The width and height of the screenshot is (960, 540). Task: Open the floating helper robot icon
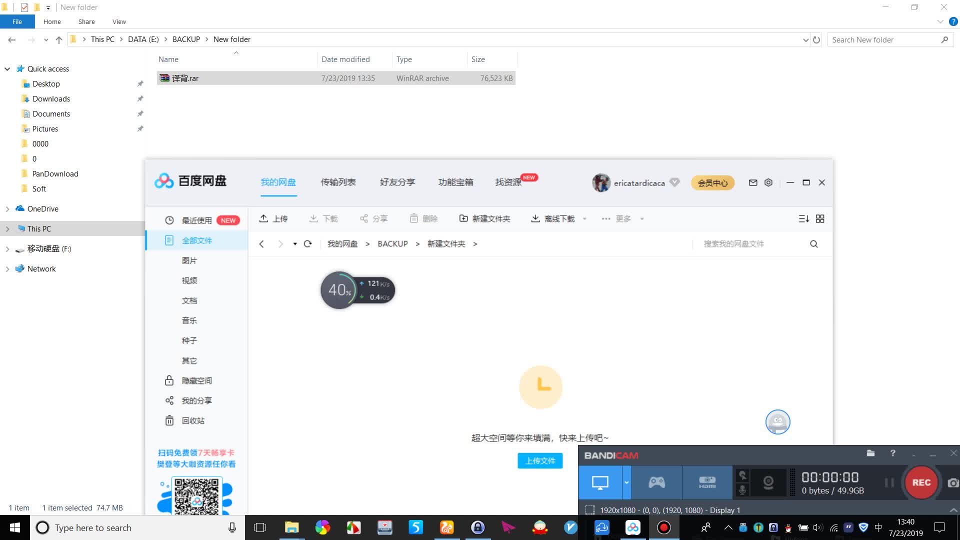(x=778, y=422)
